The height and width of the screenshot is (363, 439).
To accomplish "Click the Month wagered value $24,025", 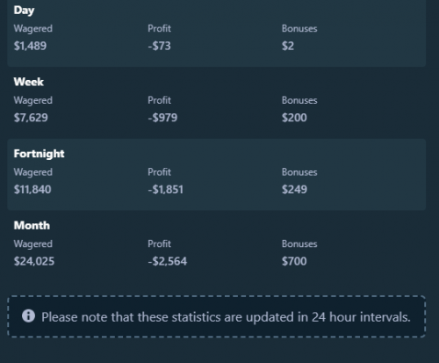I will (x=34, y=261).
